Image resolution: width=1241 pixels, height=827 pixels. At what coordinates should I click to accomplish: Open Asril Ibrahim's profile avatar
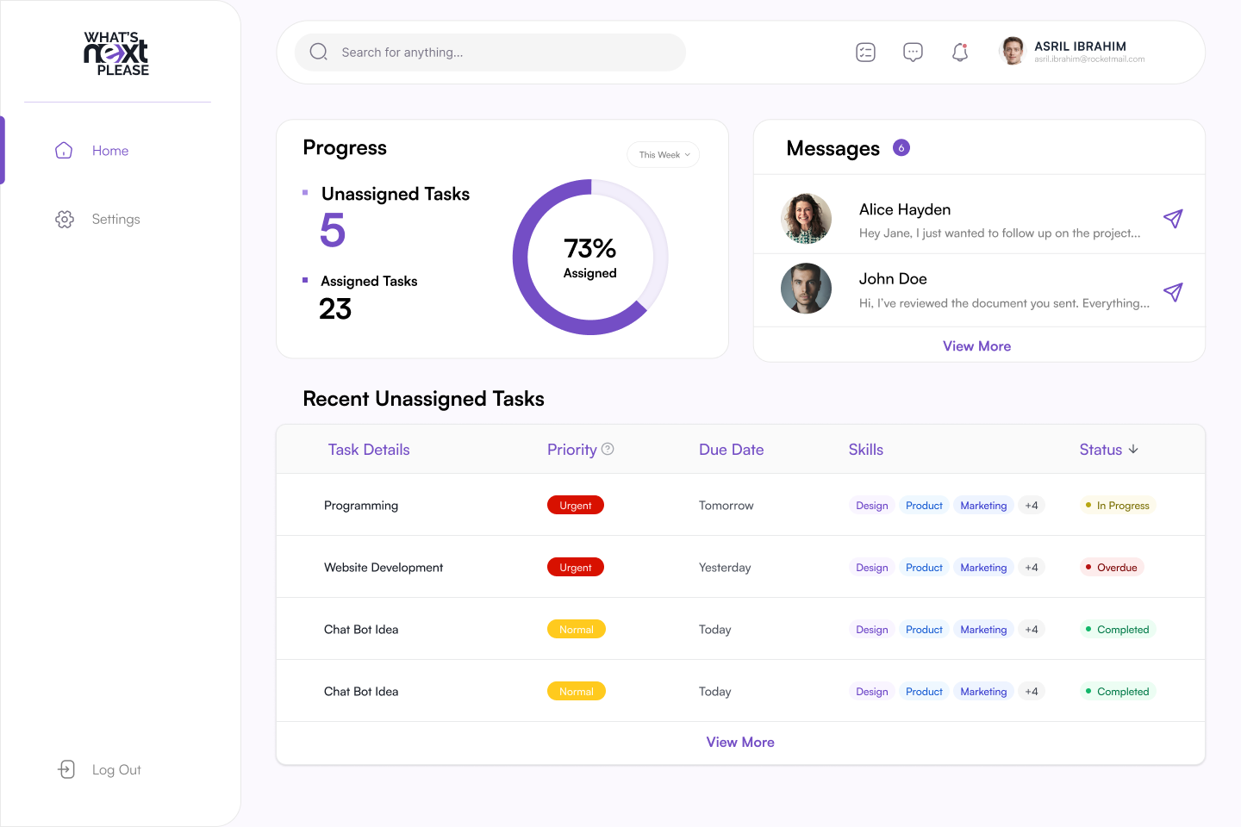point(1013,52)
